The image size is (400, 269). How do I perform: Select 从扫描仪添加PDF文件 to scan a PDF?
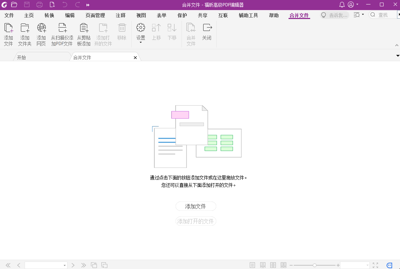click(62, 34)
